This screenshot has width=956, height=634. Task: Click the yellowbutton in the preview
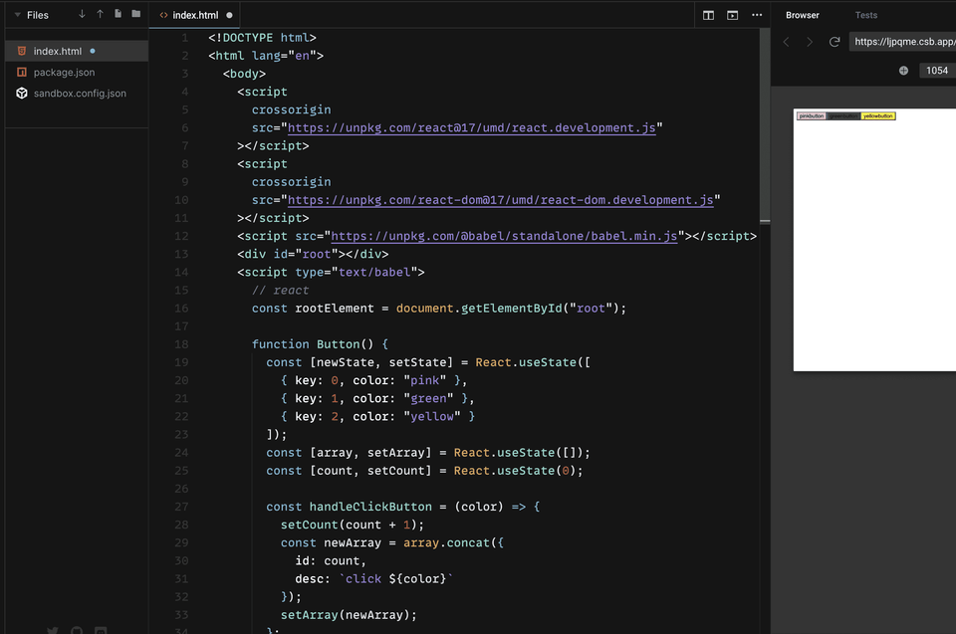(x=878, y=115)
